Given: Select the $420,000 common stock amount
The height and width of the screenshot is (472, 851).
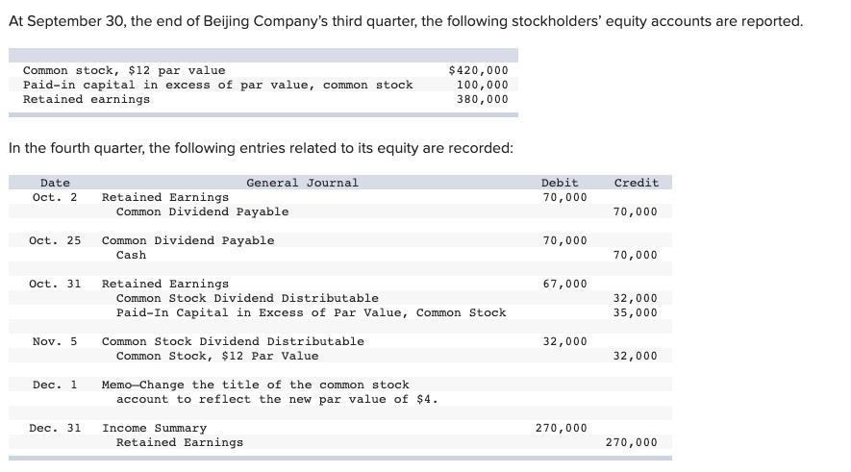Looking at the screenshot, I should click(x=478, y=70).
